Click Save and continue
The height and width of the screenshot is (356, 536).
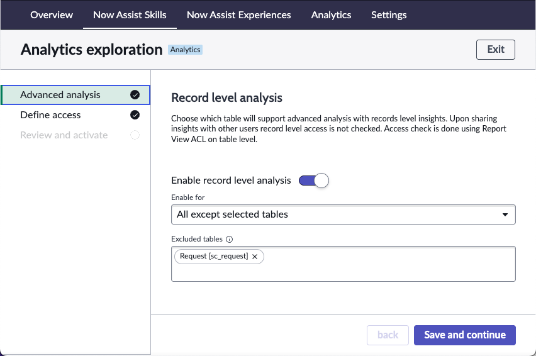coord(464,335)
